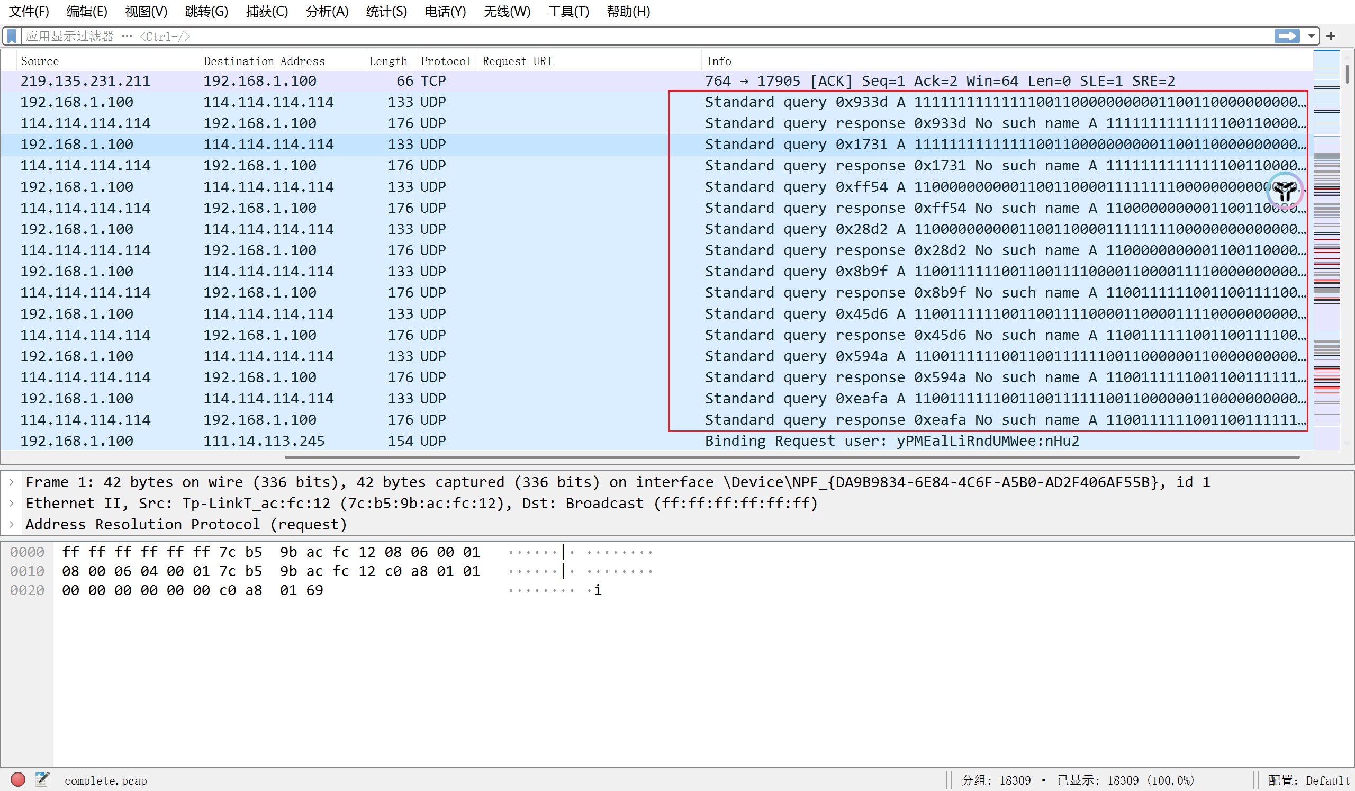Click the floating round assistant icon
This screenshot has height=791, width=1355.
pyautogui.click(x=1285, y=191)
